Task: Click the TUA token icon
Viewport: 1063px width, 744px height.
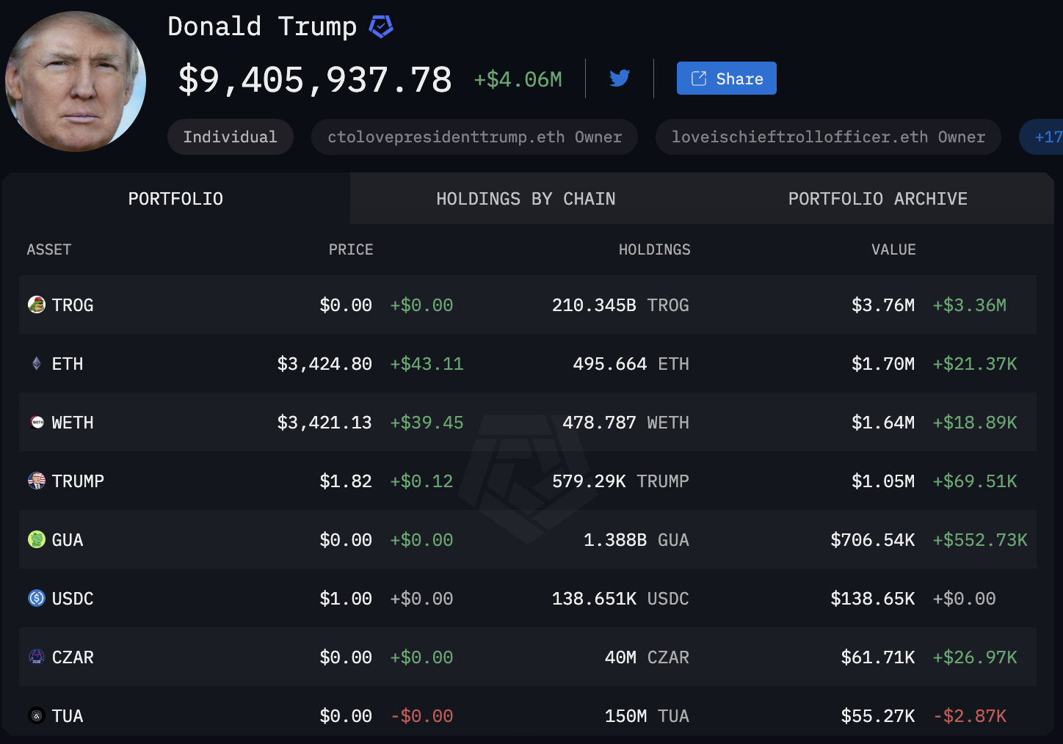Action: coord(37,715)
